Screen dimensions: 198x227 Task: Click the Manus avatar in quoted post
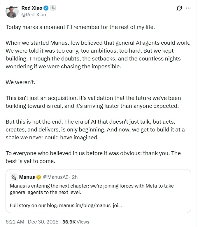pos(13,177)
